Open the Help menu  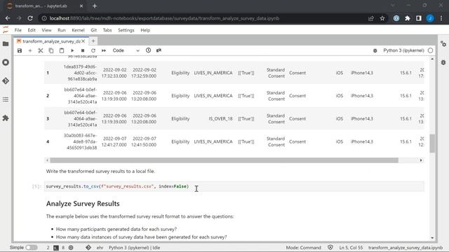tap(145, 30)
